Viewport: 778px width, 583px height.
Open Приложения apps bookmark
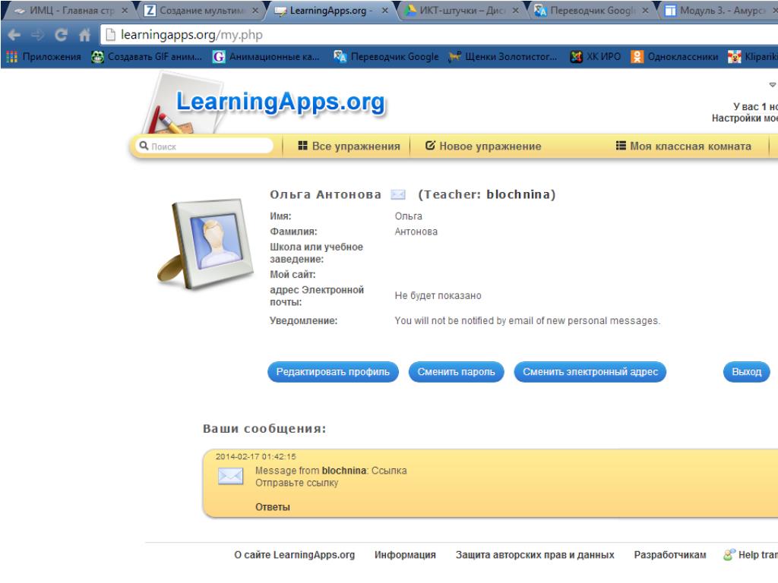43,56
